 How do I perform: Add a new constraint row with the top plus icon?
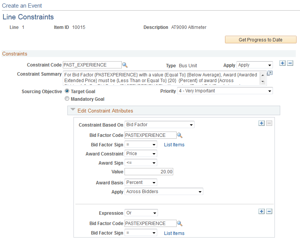(x=282, y=63)
